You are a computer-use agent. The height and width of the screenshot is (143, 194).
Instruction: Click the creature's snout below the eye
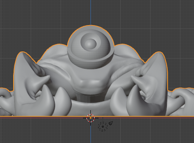pos(90,84)
